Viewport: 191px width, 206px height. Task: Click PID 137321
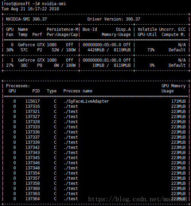click(x=32, y=112)
